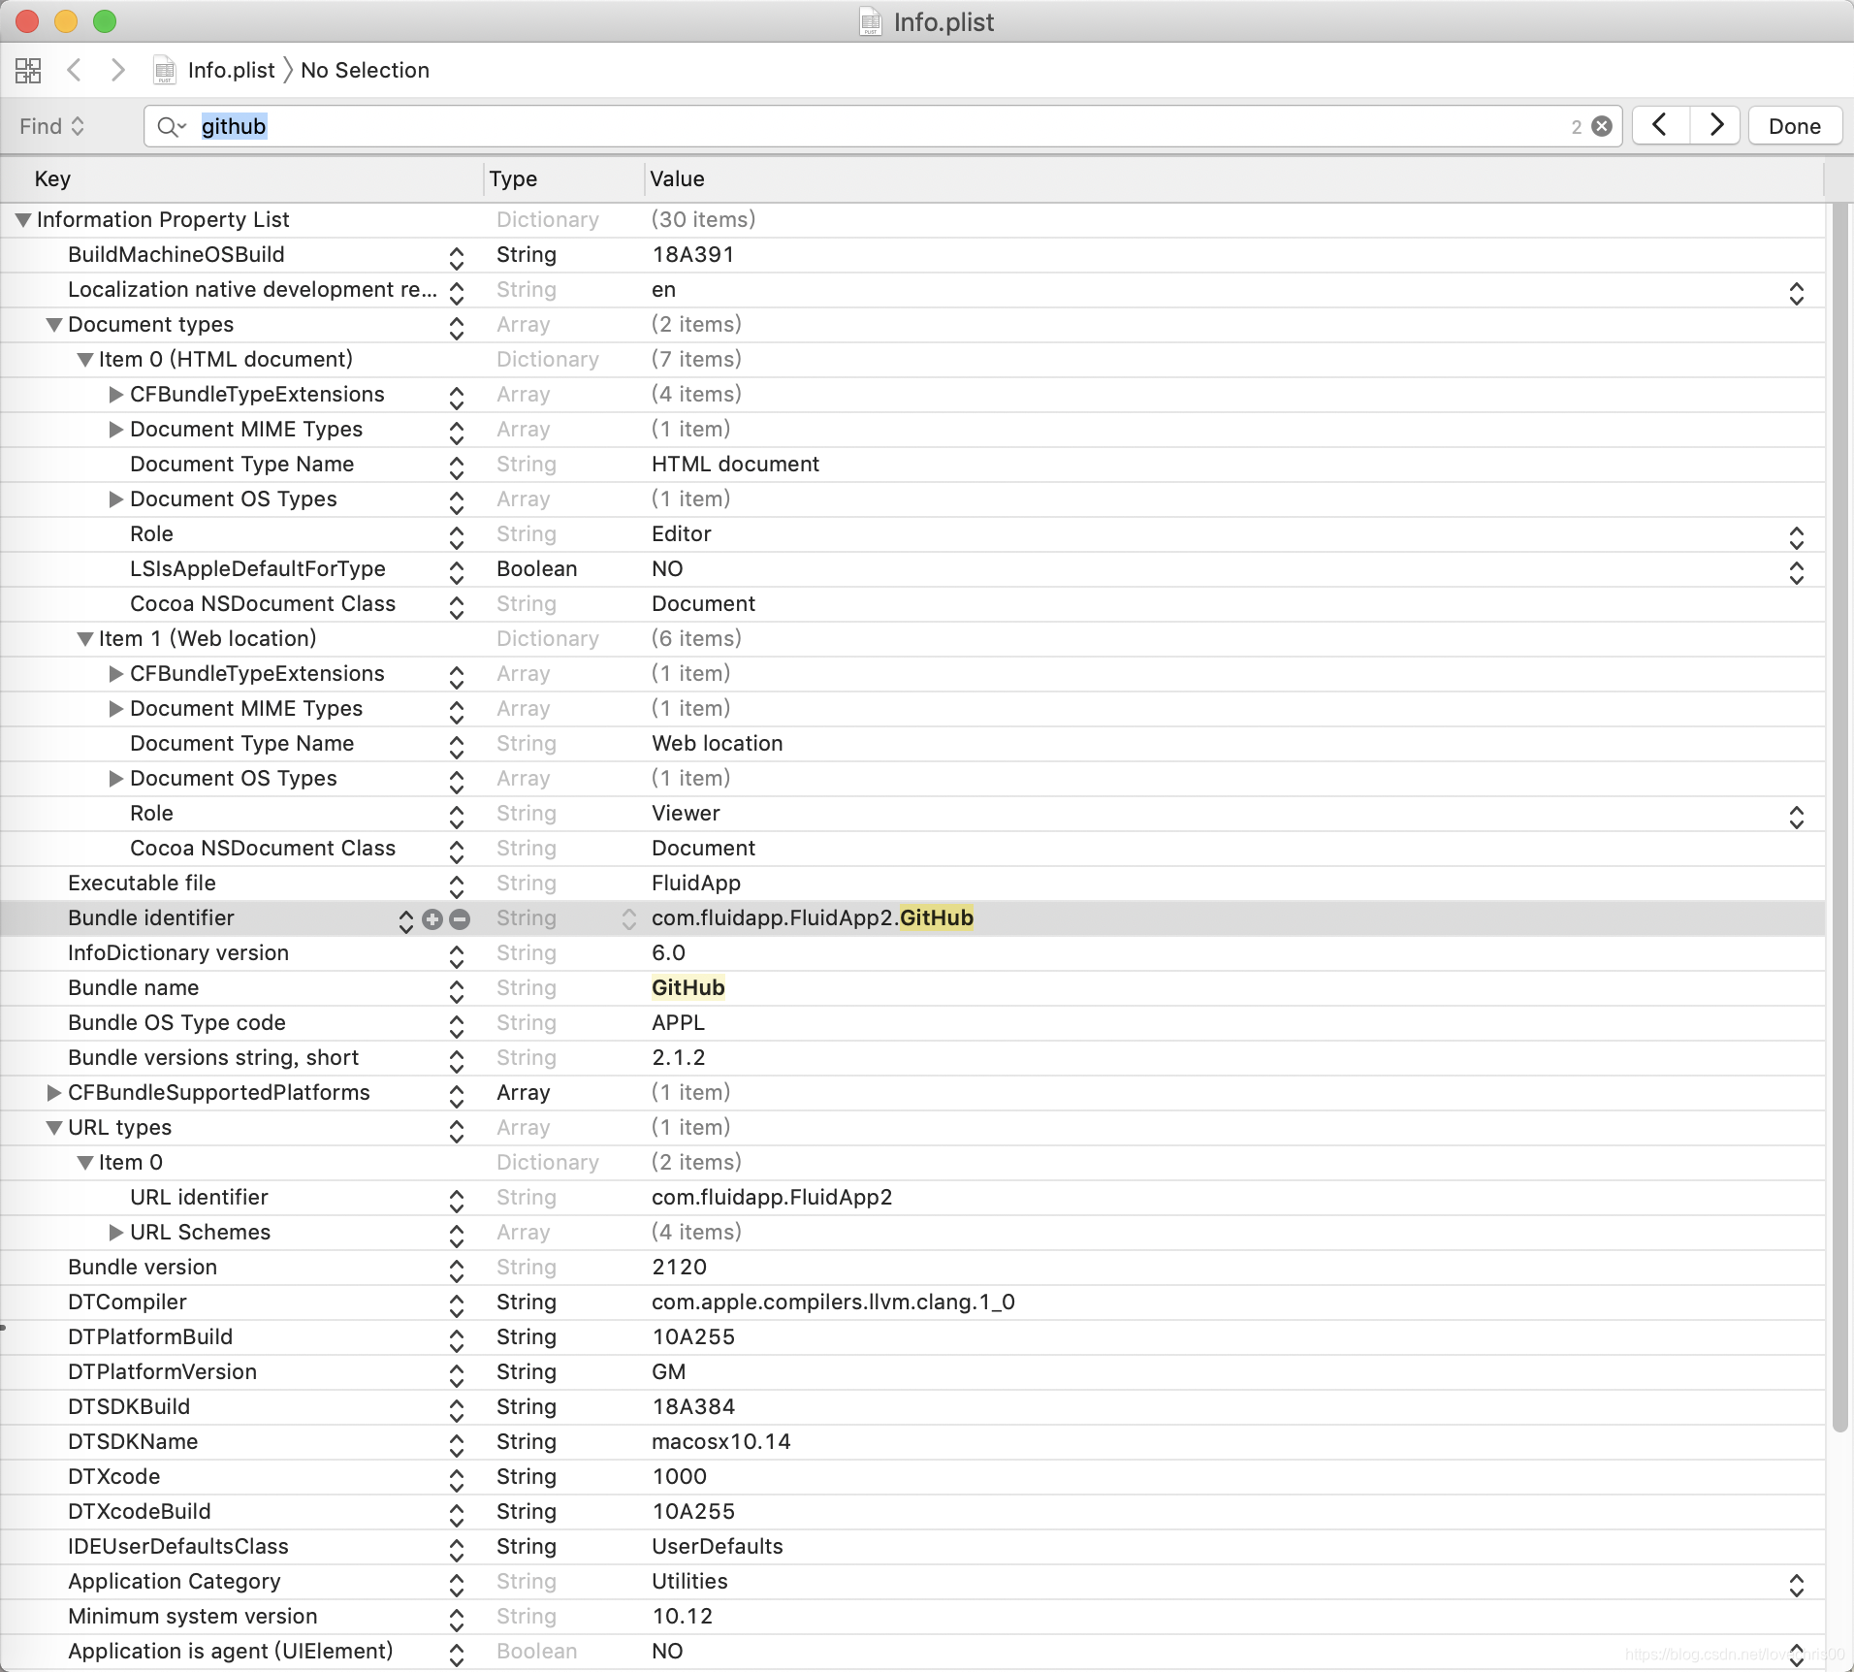Click Done to close find bar
Image resolution: width=1854 pixels, height=1672 pixels.
1795,126
